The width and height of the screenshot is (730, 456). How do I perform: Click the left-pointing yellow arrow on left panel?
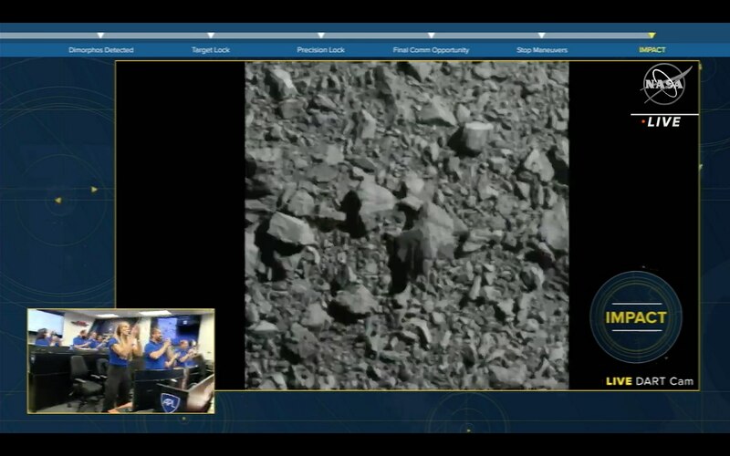58,200
